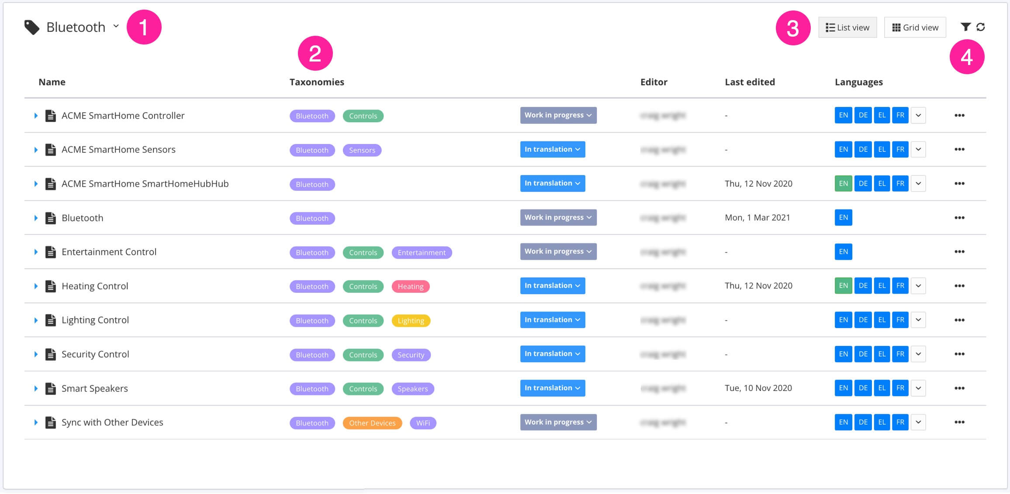Click the WiFi tag on Sync with Other Devices
This screenshot has height=494, width=1010.
click(422, 422)
